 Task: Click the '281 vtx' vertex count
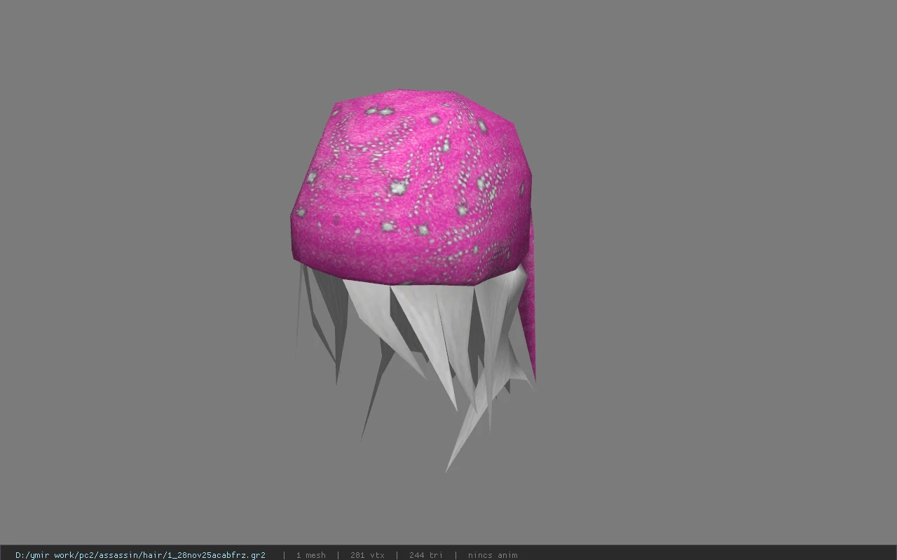(367, 555)
